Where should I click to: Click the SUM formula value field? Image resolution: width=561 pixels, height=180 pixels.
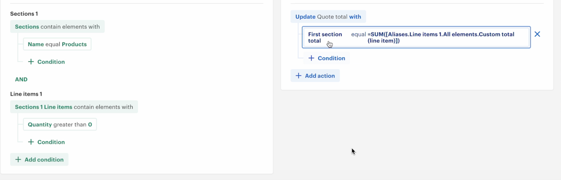coord(441,37)
